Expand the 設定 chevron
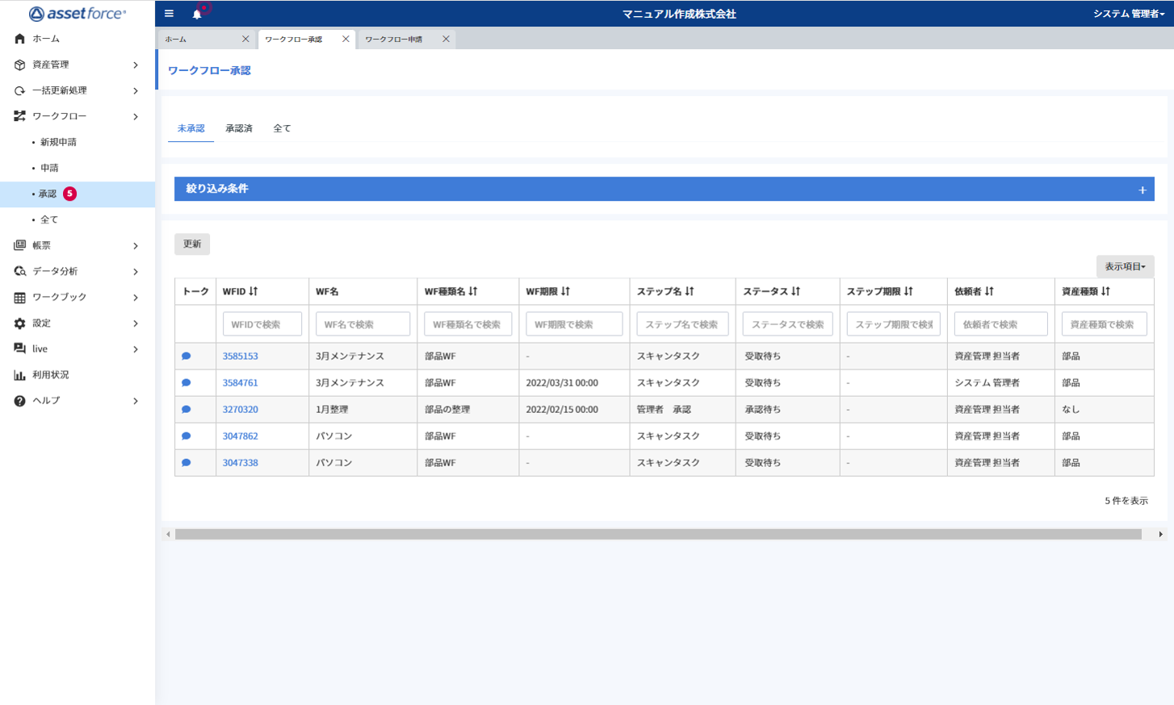 click(136, 323)
